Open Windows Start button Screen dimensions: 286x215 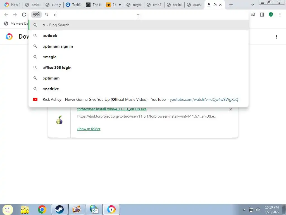pos(8,209)
